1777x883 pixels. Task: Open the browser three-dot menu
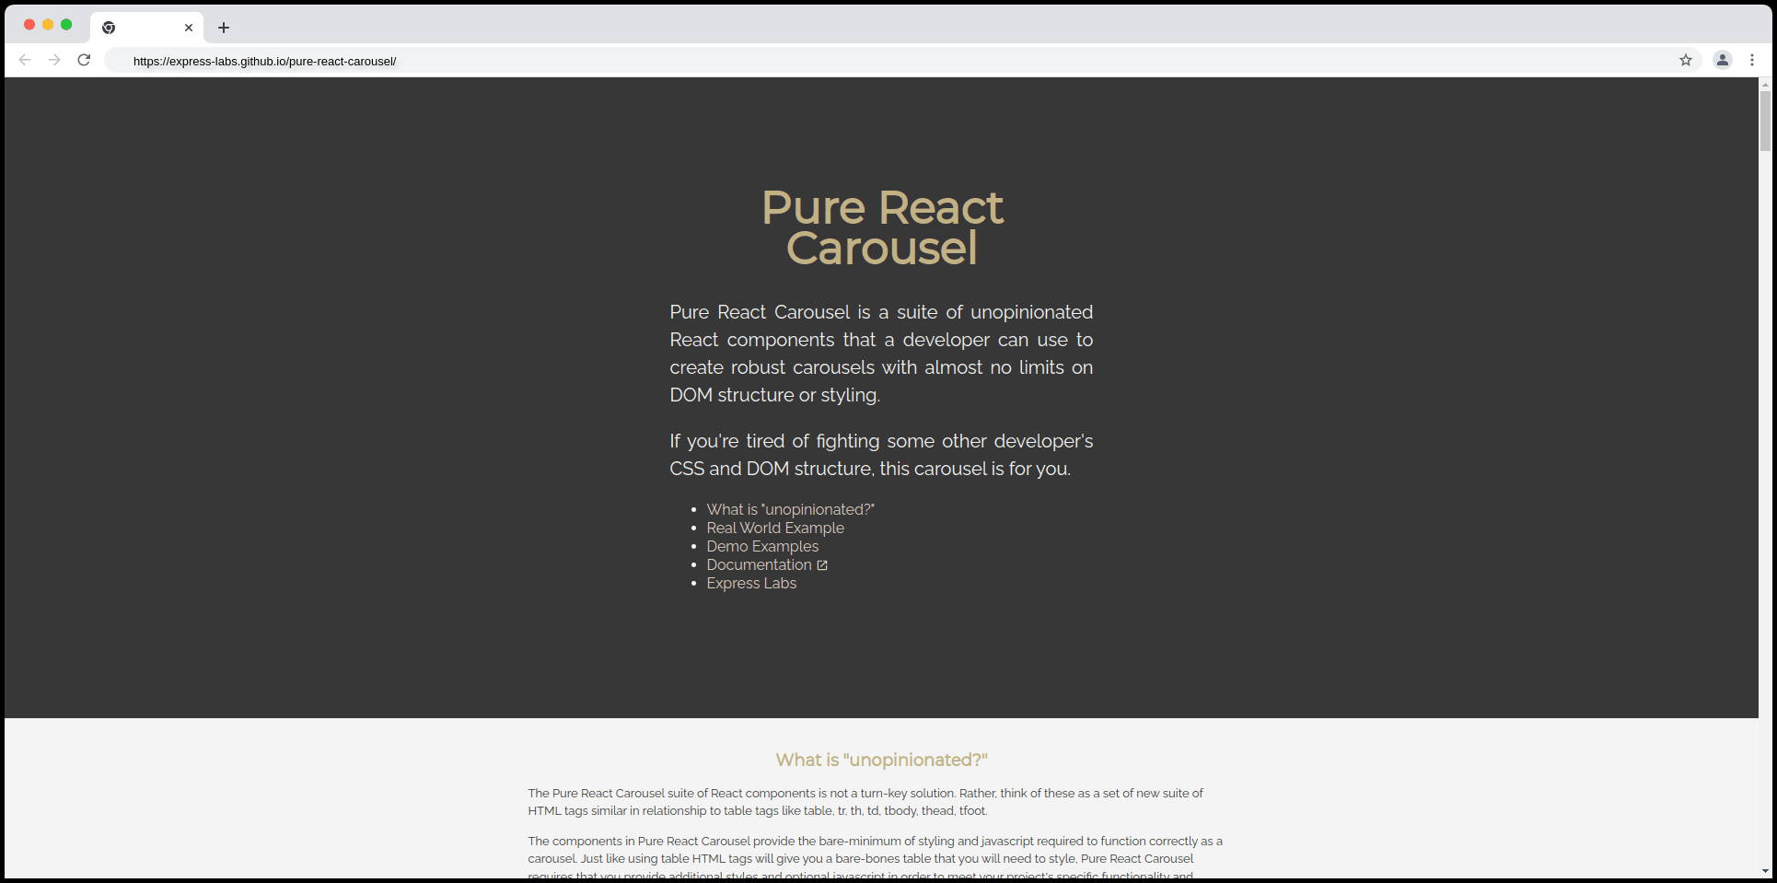click(1752, 60)
